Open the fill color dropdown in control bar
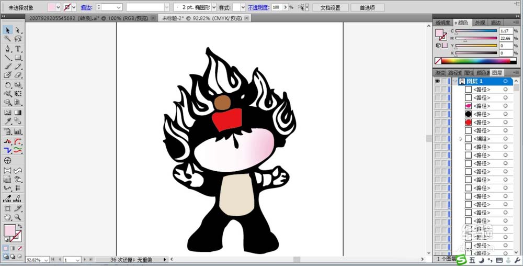The image size is (523, 266). tap(59, 7)
